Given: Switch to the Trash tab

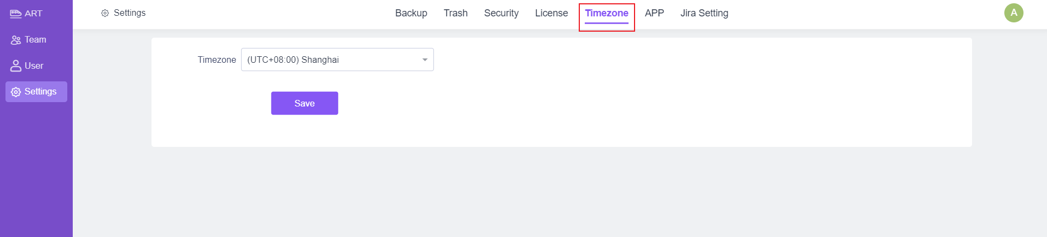Looking at the screenshot, I should 456,13.
